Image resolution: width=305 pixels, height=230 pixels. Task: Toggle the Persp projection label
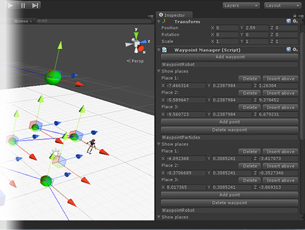135,61
